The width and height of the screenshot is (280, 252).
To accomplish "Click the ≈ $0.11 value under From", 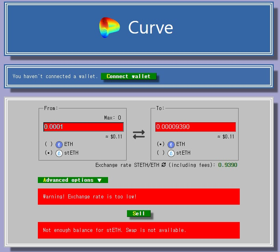I will (114, 136).
